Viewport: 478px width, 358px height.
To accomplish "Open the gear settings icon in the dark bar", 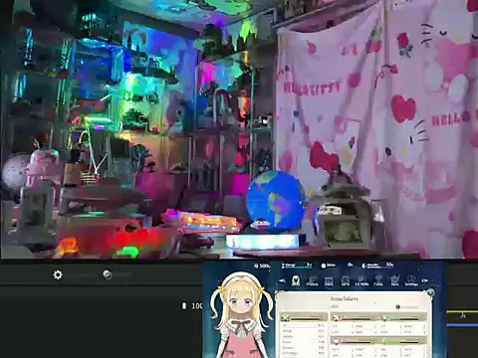I will [x=58, y=274].
